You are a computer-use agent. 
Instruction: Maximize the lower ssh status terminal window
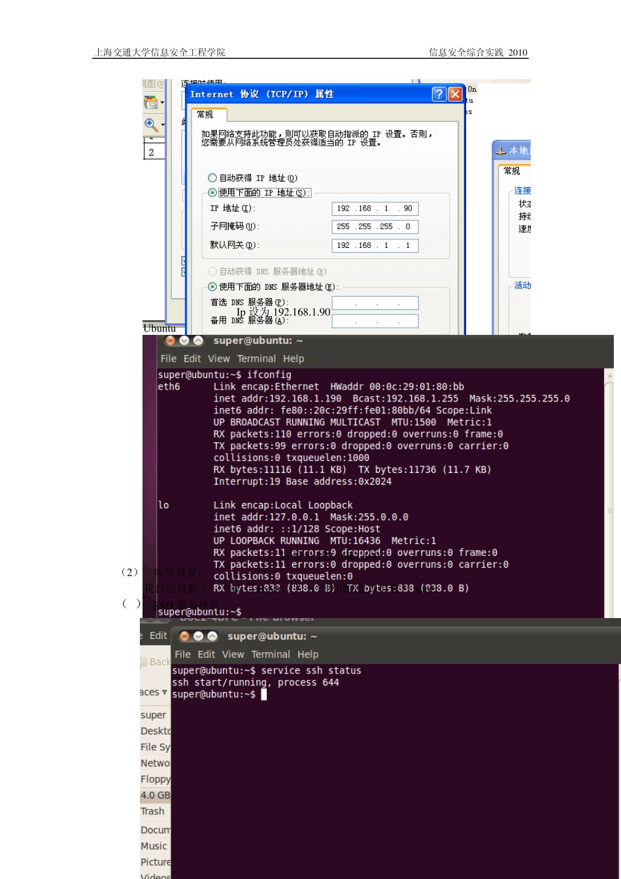tap(212, 636)
